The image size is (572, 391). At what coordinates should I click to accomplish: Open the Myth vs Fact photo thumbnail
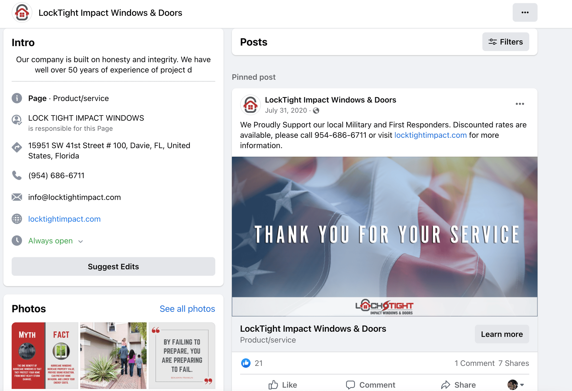[x=45, y=355]
